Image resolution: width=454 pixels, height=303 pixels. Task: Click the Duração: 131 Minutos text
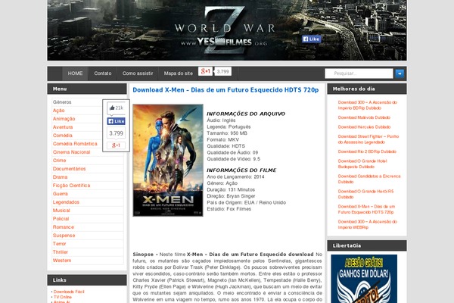point(231,189)
